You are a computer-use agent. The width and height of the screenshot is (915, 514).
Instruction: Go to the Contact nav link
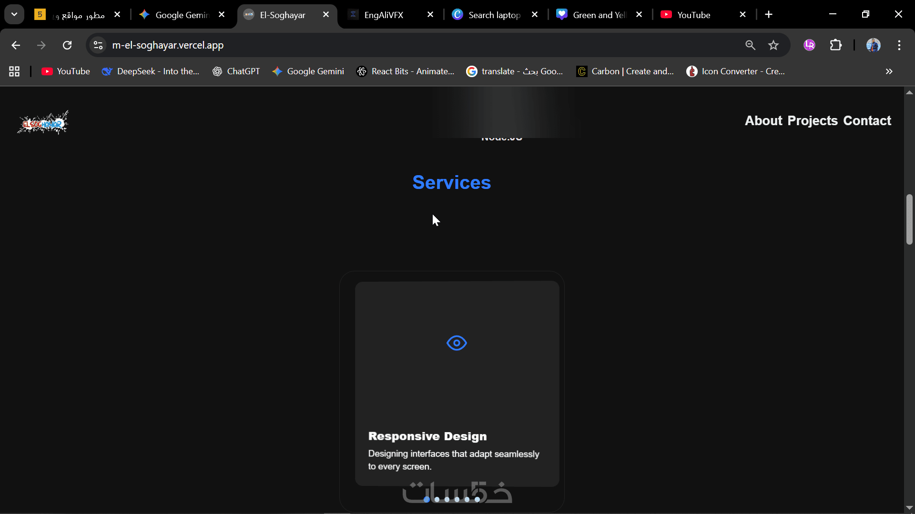(x=867, y=121)
